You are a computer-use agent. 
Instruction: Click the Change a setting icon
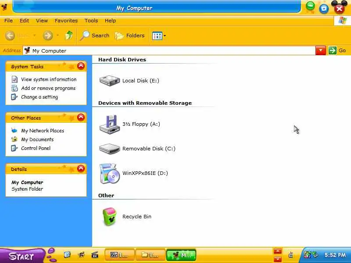(14, 97)
